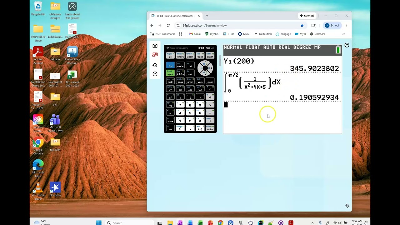Click the calculator's clear key
This screenshot has width=400, height=225.
click(x=210, y=81)
